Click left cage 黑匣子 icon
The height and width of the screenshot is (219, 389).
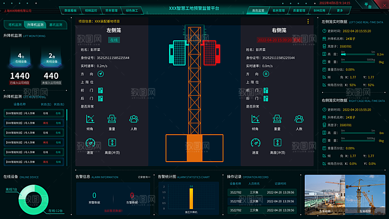pos(324,46)
